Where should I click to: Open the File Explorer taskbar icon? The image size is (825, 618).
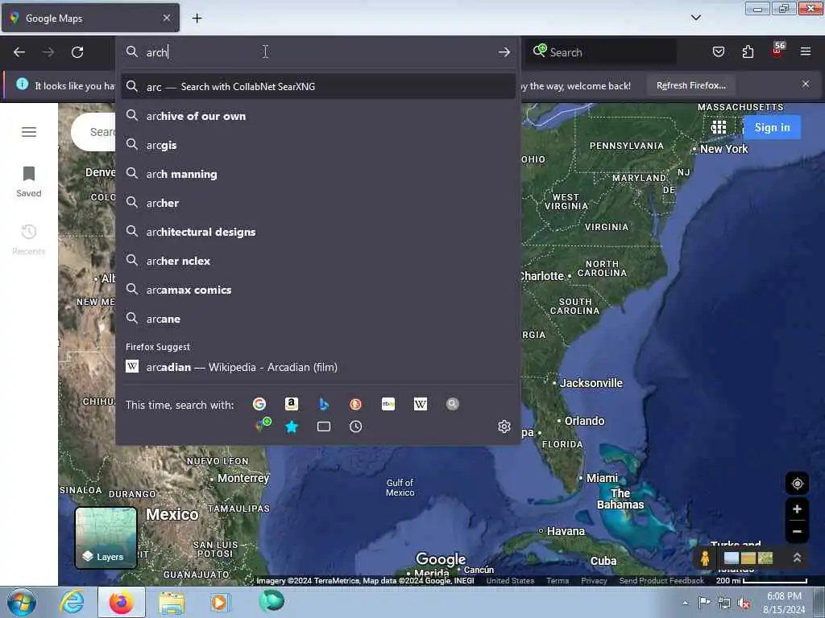tap(172, 603)
